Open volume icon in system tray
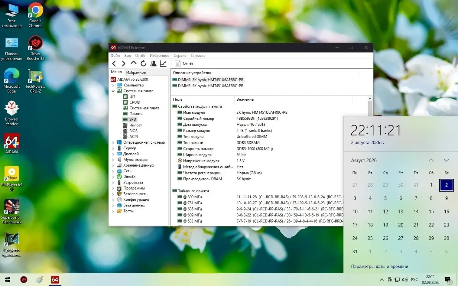Viewport: 458px width, 286px height. pos(405,280)
